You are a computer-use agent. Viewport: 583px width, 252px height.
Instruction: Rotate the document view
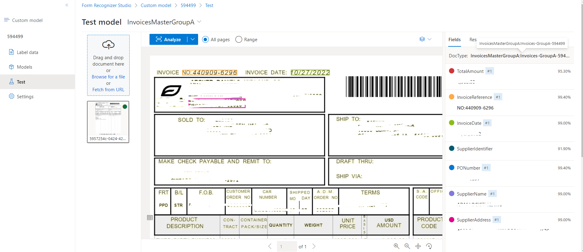click(429, 246)
